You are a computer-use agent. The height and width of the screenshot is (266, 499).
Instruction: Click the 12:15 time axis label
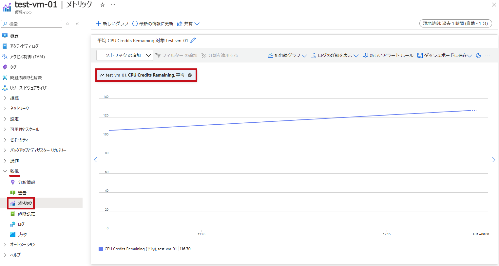387,234
